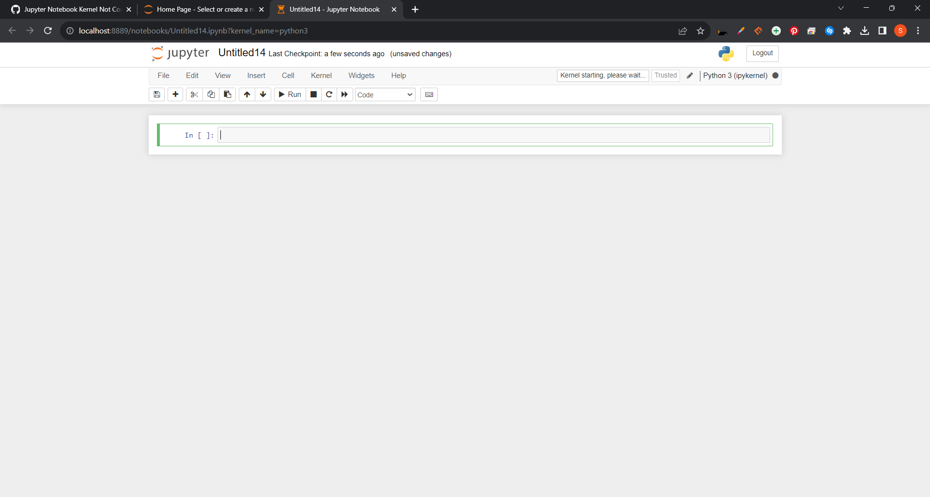Rename notebook by clicking Untitled14 title
The image size is (930, 497).
pos(242,53)
